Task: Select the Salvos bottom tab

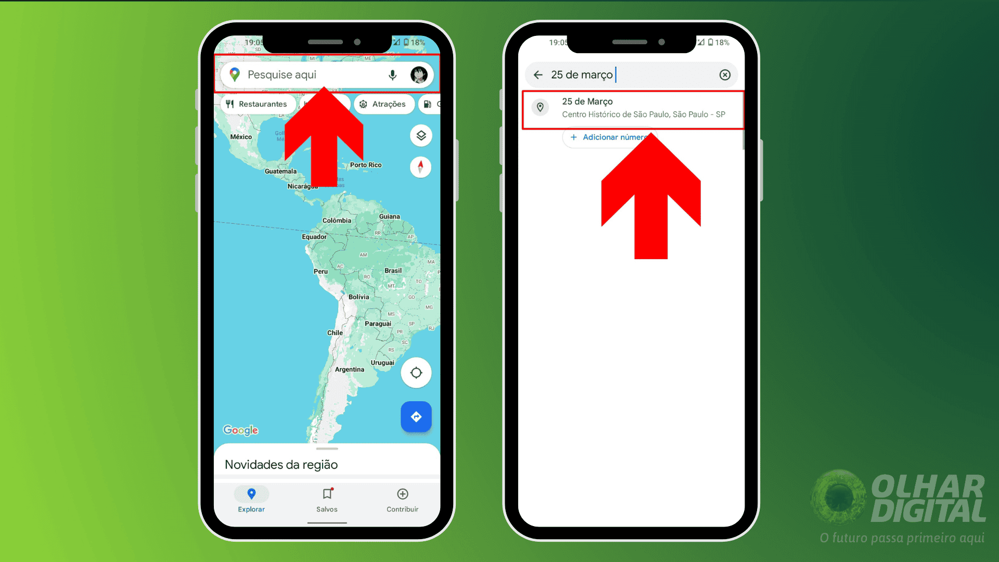Action: coord(327,500)
